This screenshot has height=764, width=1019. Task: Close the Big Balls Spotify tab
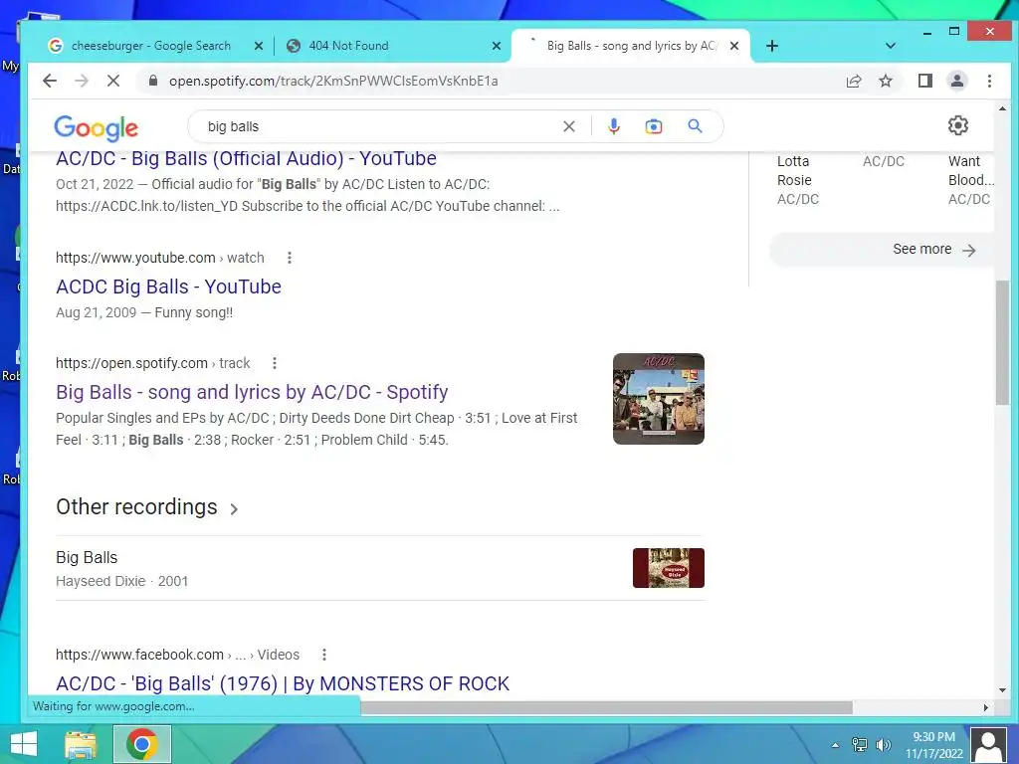(733, 46)
